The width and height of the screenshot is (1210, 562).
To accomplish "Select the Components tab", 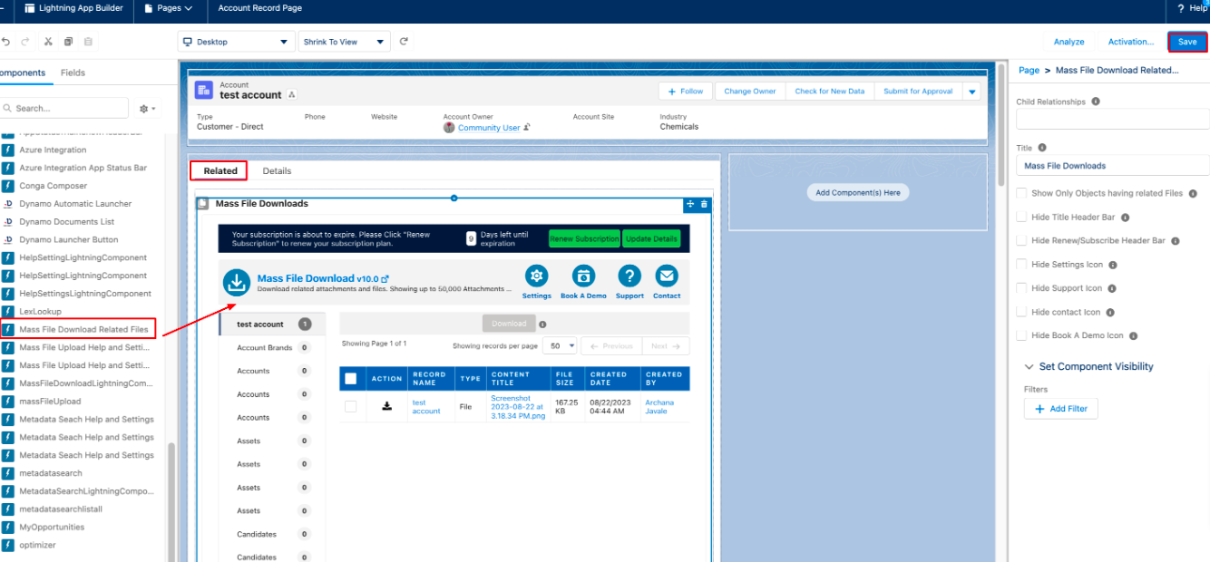I will (x=21, y=73).
